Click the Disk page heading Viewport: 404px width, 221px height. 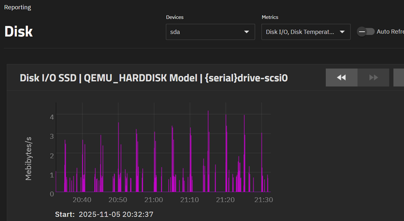pyautogui.click(x=19, y=32)
